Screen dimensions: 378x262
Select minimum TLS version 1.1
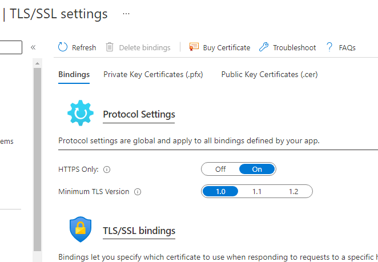click(x=257, y=192)
